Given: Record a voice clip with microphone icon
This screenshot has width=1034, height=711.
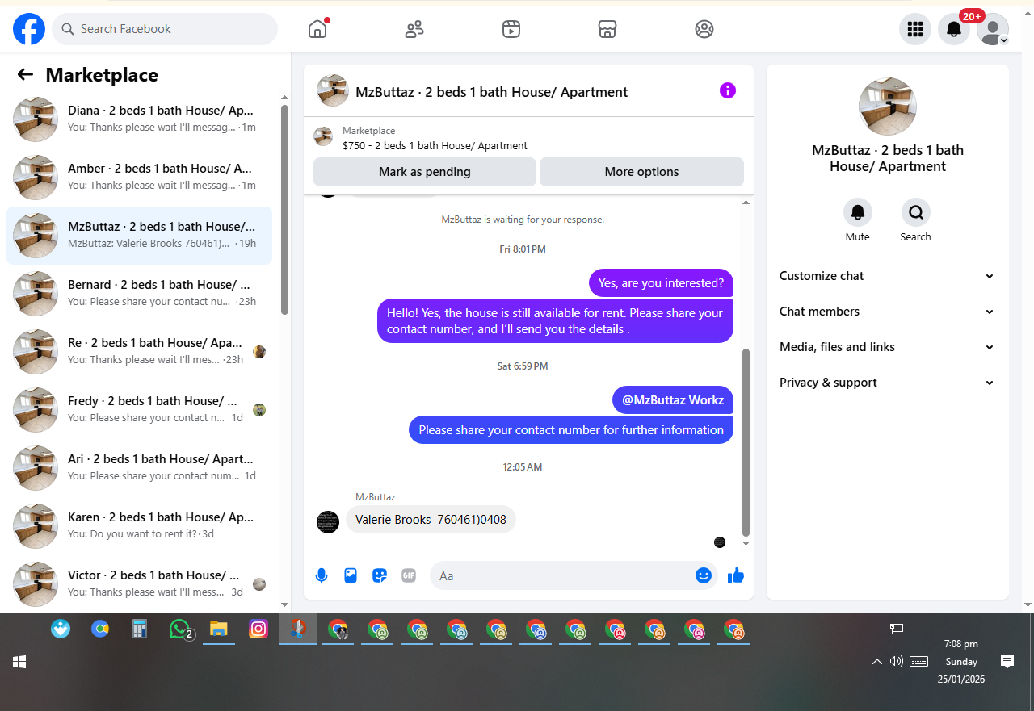Looking at the screenshot, I should tap(322, 575).
